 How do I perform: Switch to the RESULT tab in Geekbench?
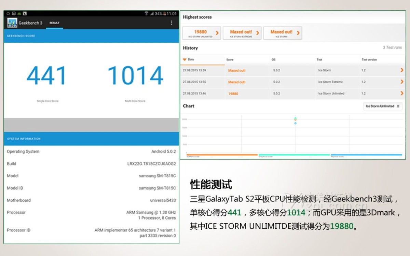[x=54, y=23]
